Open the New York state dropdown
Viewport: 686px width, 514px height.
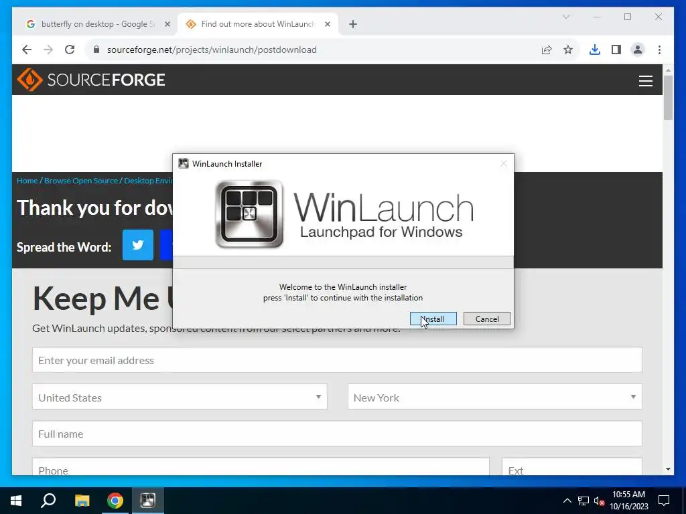point(495,397)
